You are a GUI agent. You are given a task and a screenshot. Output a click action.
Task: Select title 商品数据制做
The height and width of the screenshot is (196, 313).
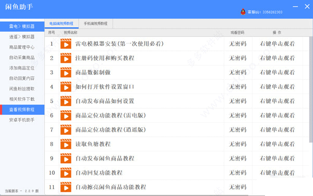coord(93,72)
